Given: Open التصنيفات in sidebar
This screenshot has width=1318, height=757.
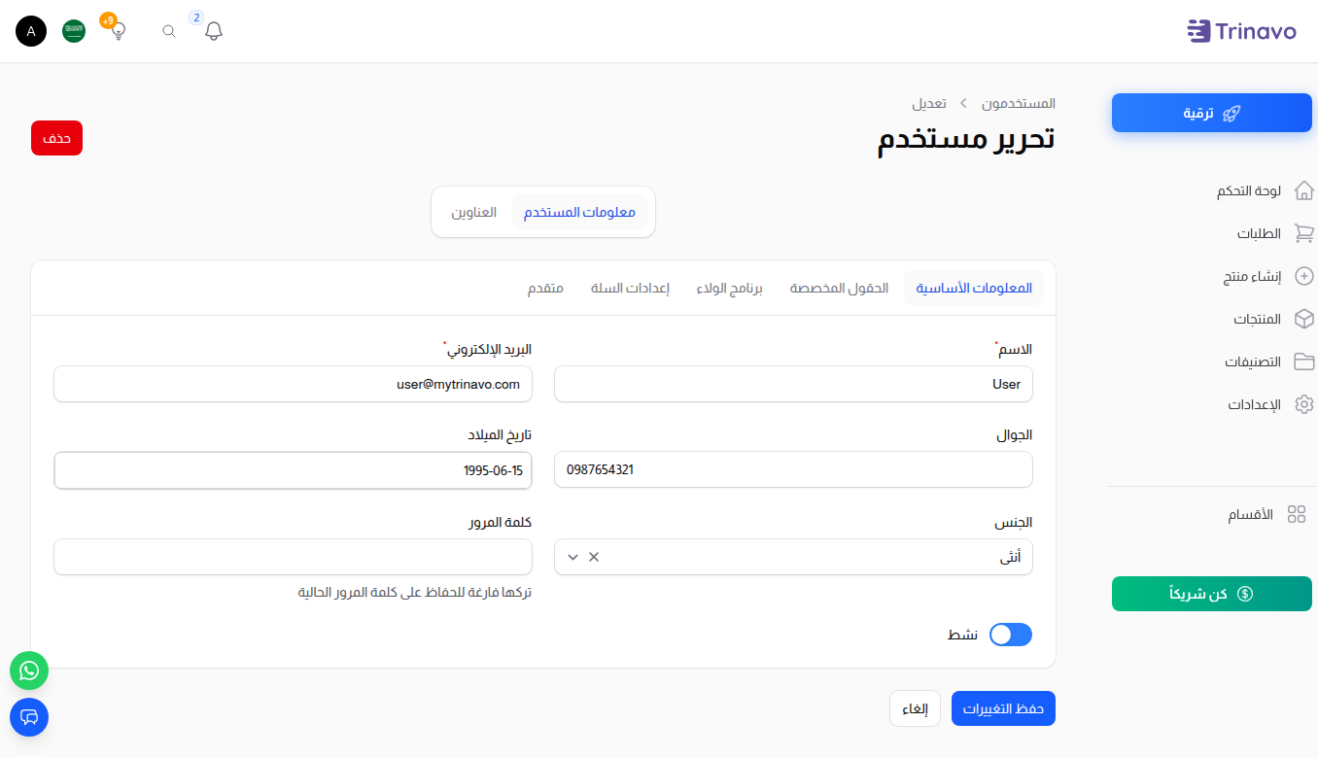Looking at the screenshot, I should click(x=1253, y=361).
